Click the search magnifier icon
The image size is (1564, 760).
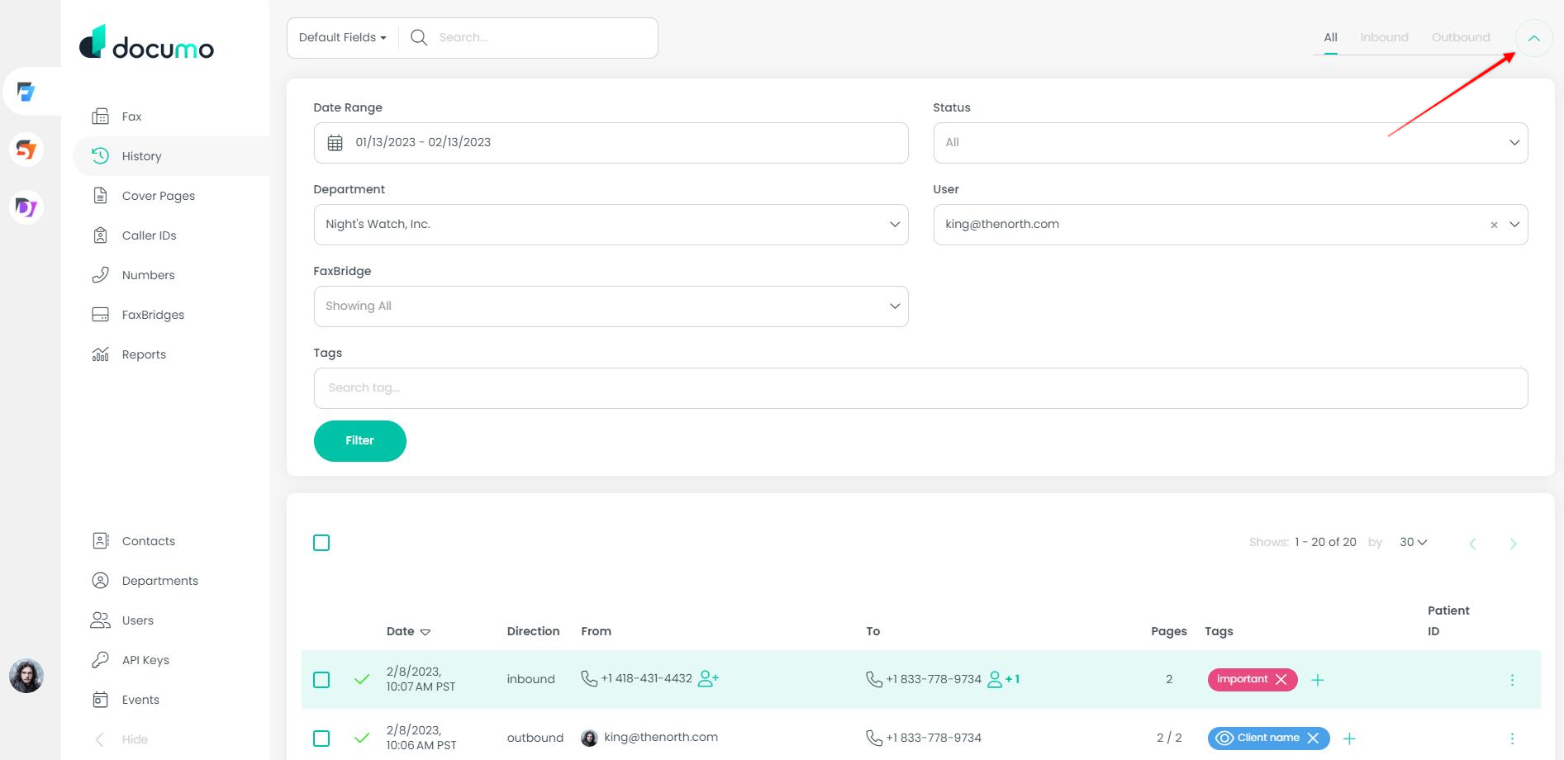419,38
